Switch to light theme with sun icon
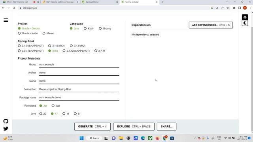This screenshot has height=142, width=253. 245,17
